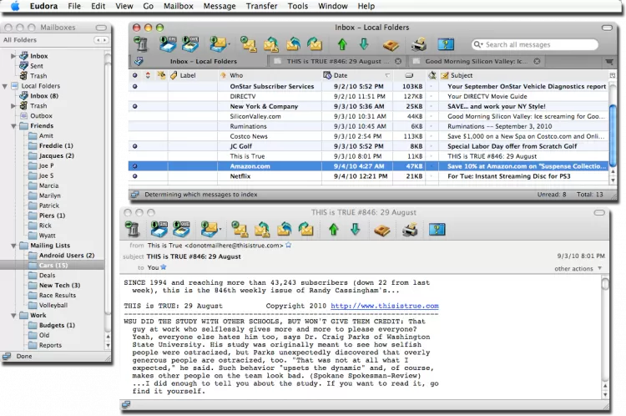Toggle read status dot on Netflix message
The width and height of the screenshot is (626, 416).
pos(135,176)
